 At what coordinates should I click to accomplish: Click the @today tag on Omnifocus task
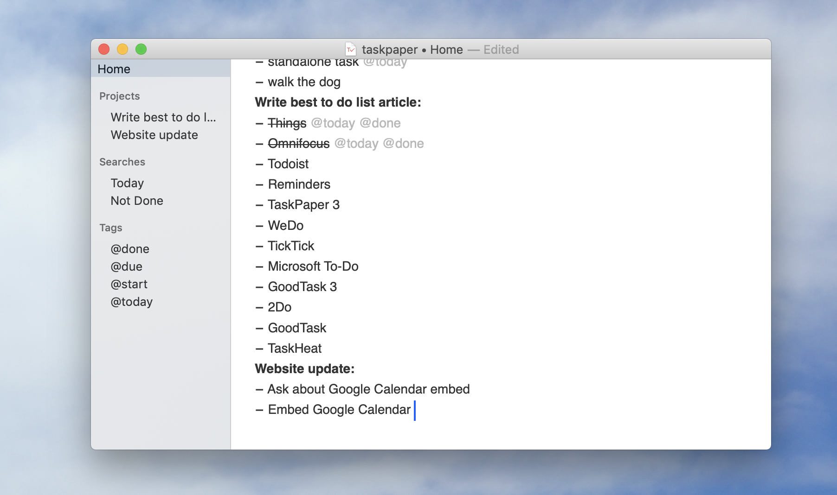pos(356,144)
